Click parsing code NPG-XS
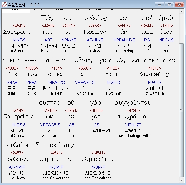This screenshot has height=185, width=186. coord(167,40)
